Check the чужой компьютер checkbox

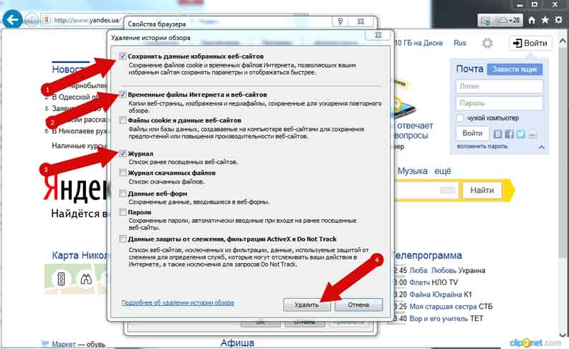(x=460, y=118)
